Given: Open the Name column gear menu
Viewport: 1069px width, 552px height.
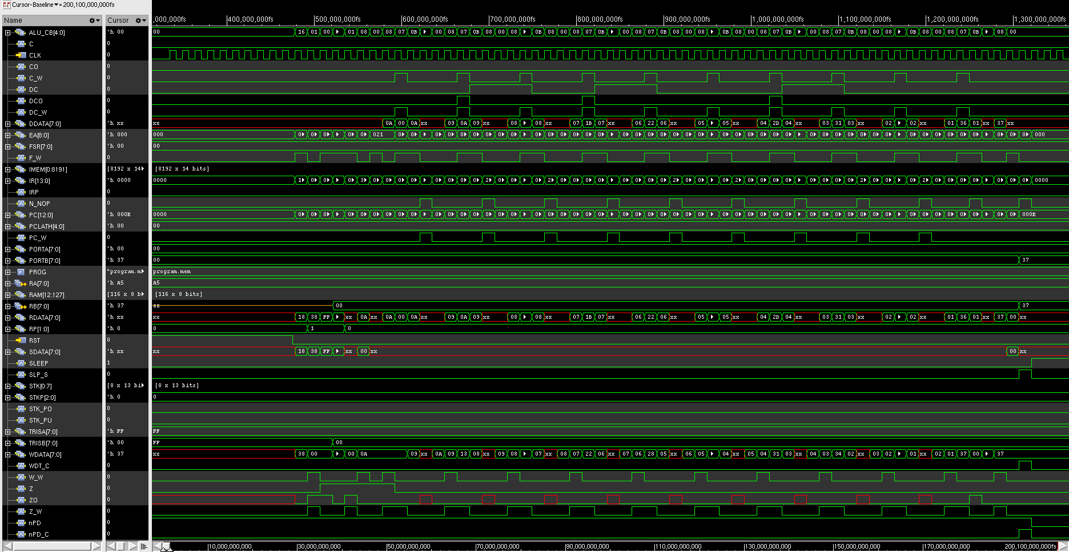Looking at the screenshot, I should (x=94, y=21).
